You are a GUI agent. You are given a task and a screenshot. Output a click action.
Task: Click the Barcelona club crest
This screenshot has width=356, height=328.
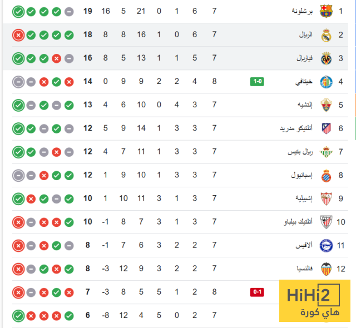pos(326,11)
